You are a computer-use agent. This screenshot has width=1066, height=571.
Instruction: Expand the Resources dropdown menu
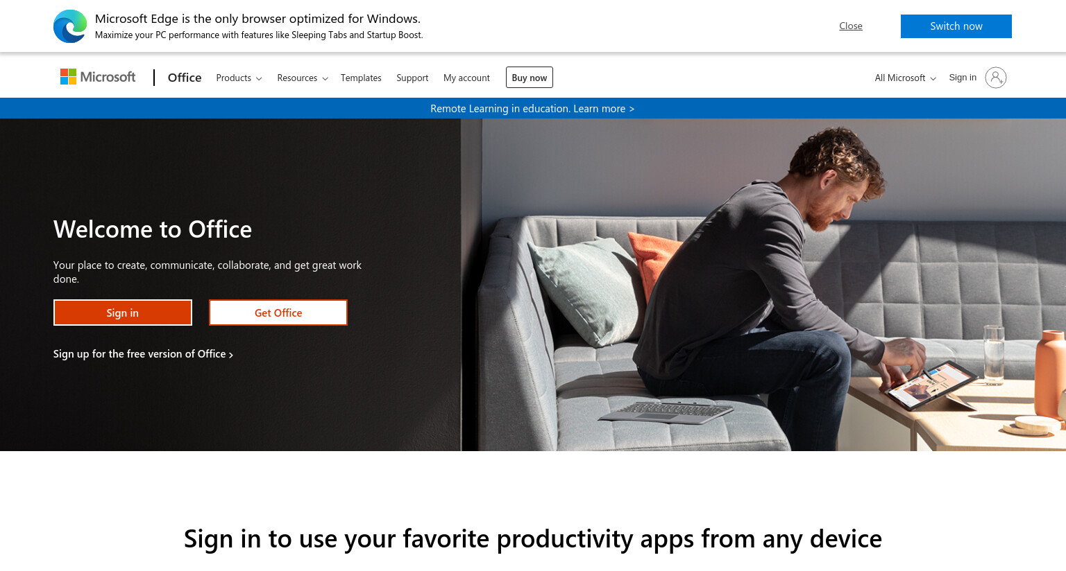(x=303, y=78)
